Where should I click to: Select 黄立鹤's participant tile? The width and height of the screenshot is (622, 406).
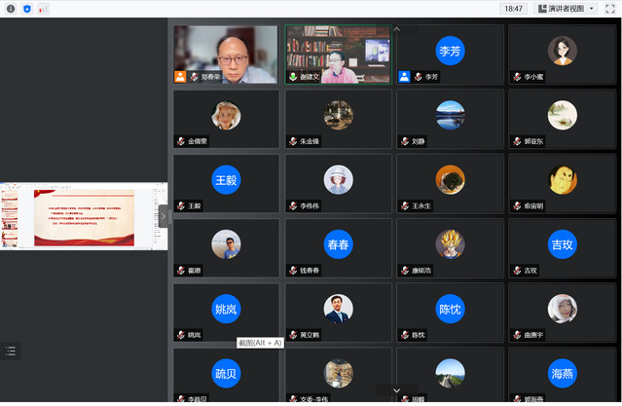[338, 312]
